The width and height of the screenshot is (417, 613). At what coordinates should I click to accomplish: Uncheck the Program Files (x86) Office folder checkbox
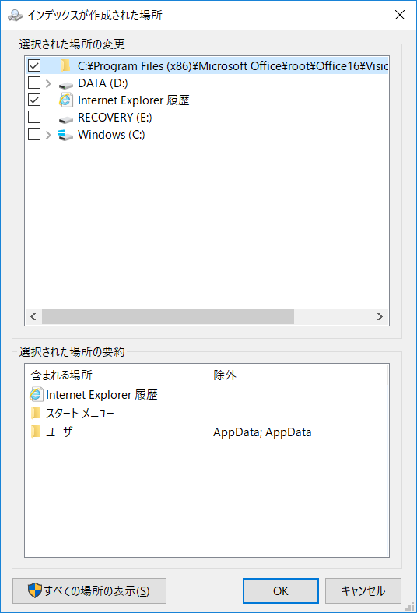tap(34, 65)
